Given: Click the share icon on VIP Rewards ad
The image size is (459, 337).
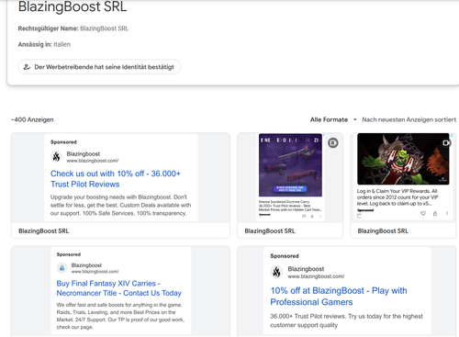Looking at the screenshot, I should tap(435, 213).
